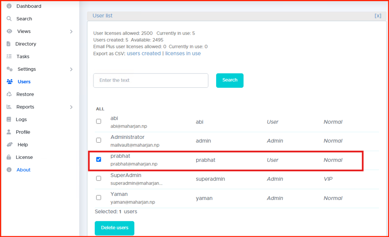Click the User list heading link
This screenshot has width=389, height=237.
(x=103, y=16)
